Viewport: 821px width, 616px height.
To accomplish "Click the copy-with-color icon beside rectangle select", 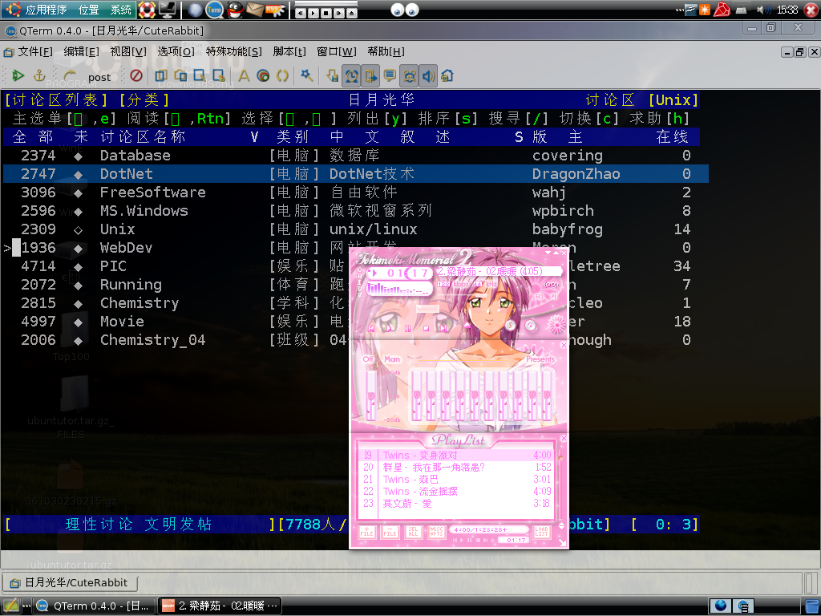I will [x=219, y=76].
